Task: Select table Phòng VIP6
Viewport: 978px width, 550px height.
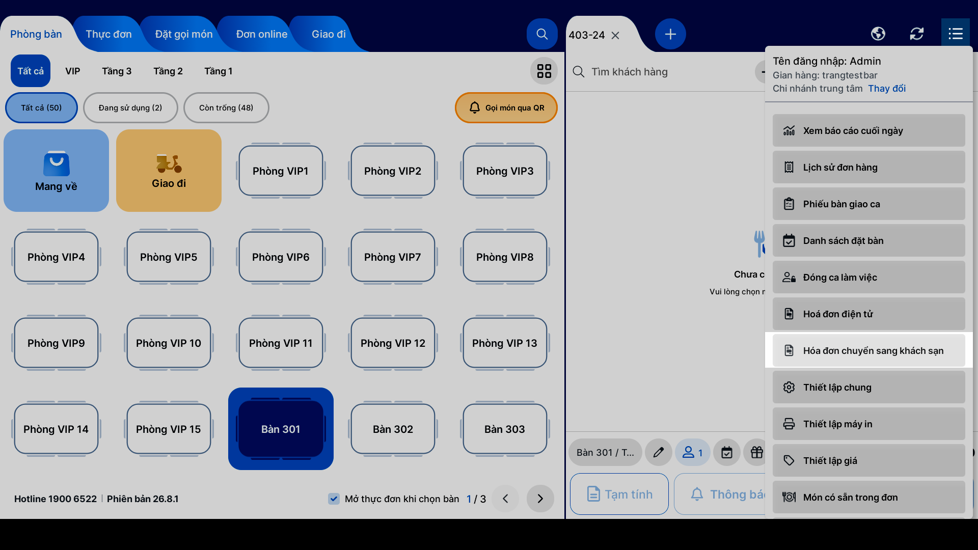Action: click(x=281, y=257)
